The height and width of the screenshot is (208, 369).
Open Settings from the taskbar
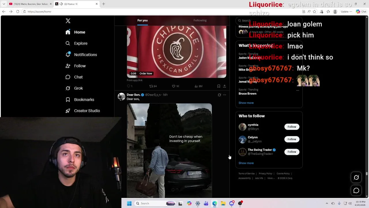tap(198, 203)
